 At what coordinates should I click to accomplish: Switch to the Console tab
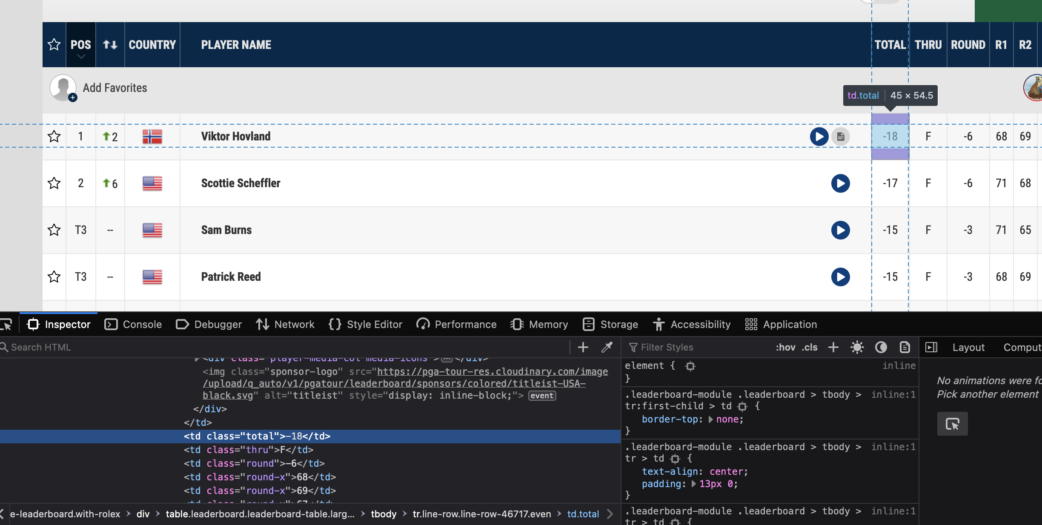click(133, 325)
